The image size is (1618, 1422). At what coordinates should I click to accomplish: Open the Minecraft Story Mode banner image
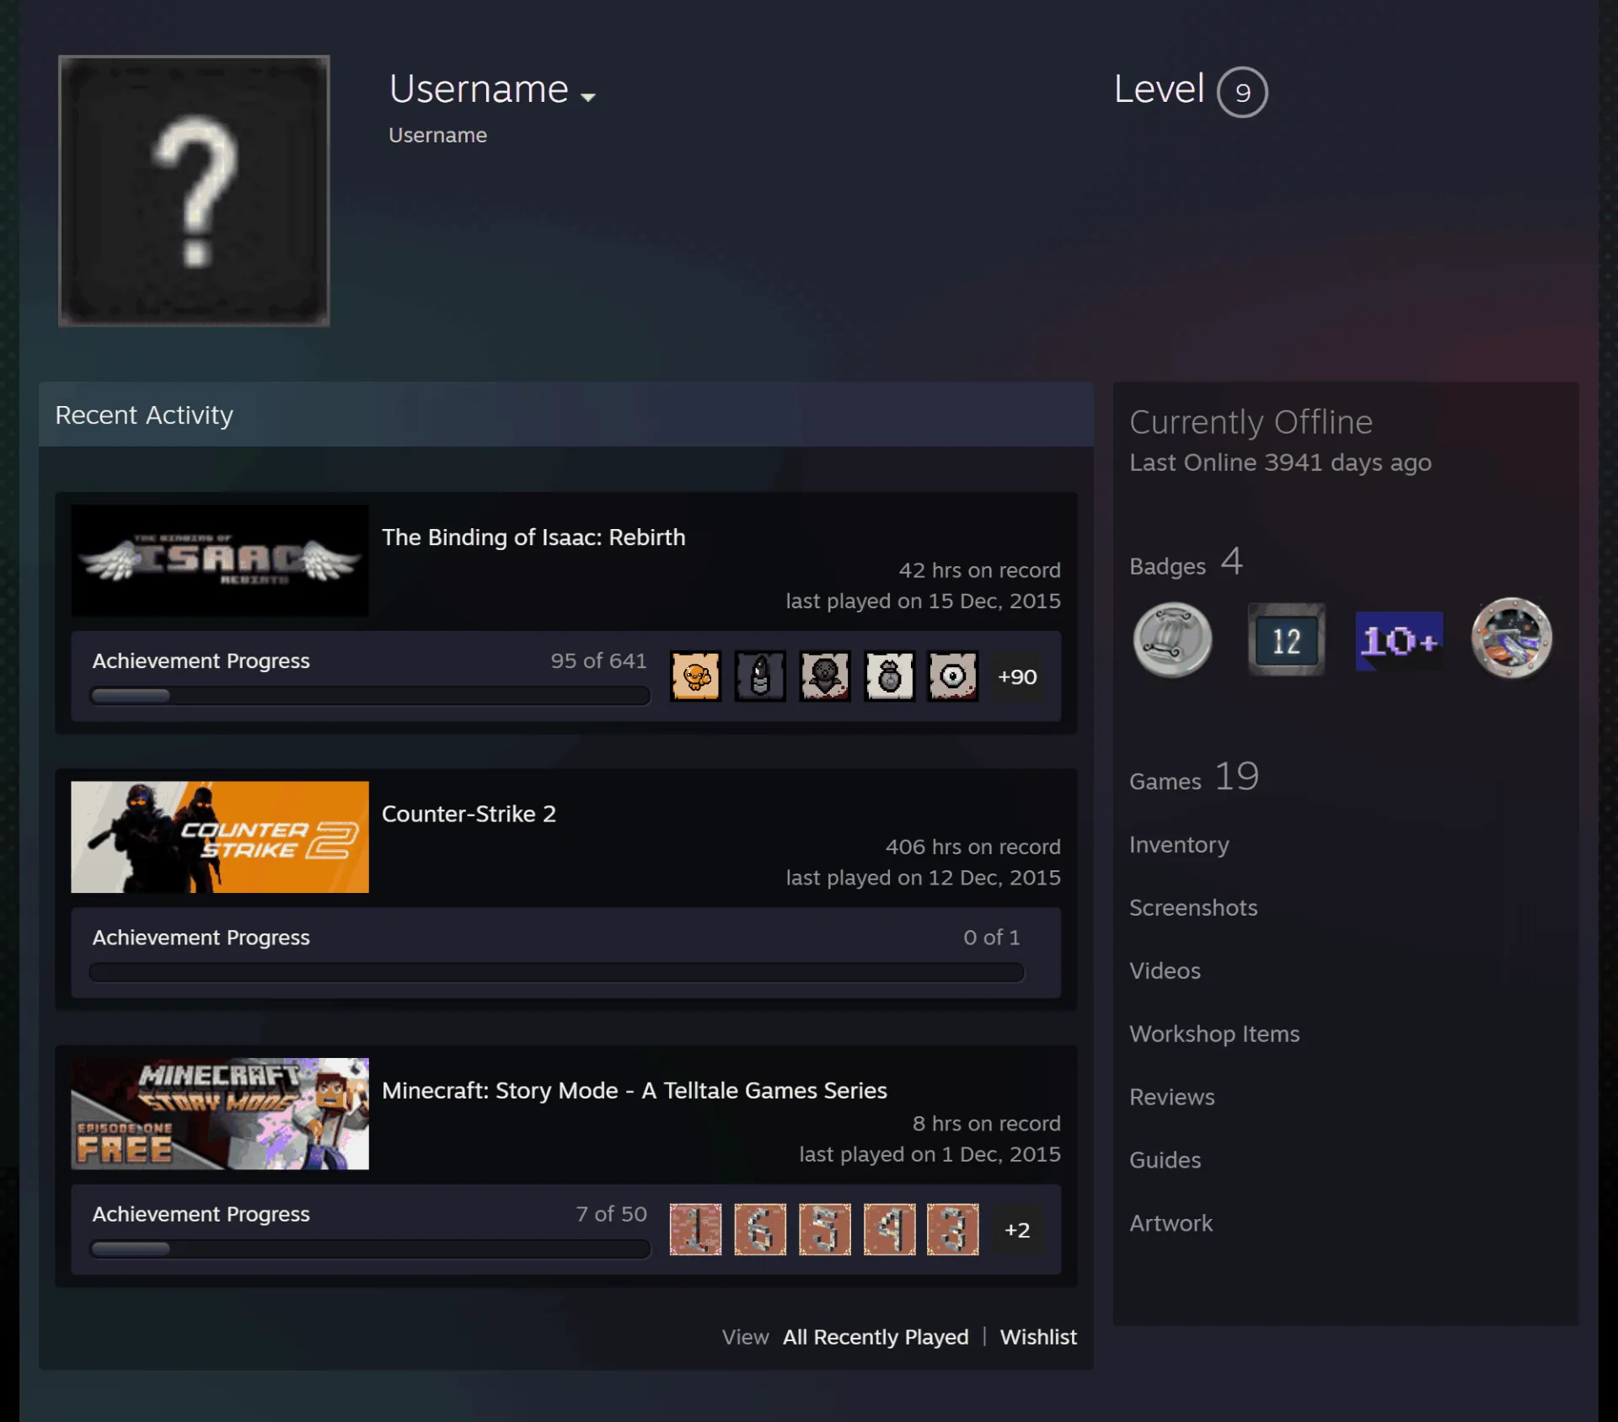(220, 1113)
